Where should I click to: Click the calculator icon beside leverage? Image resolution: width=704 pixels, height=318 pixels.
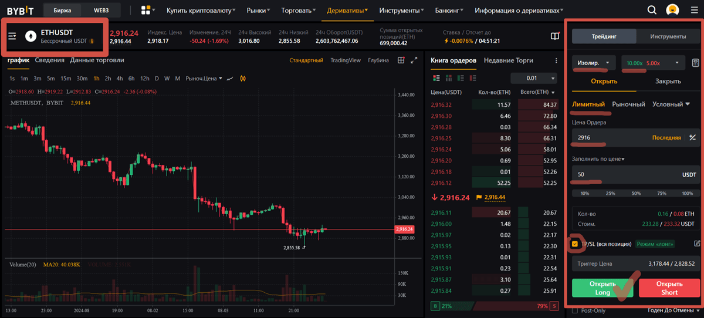click(x=695, y=63)
